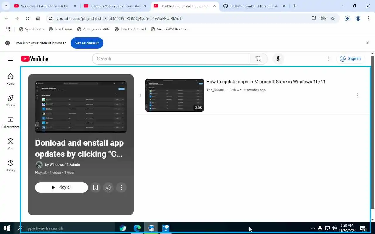
Task: Share the playlist with arrow icon
Action: (x=108, y=187)
